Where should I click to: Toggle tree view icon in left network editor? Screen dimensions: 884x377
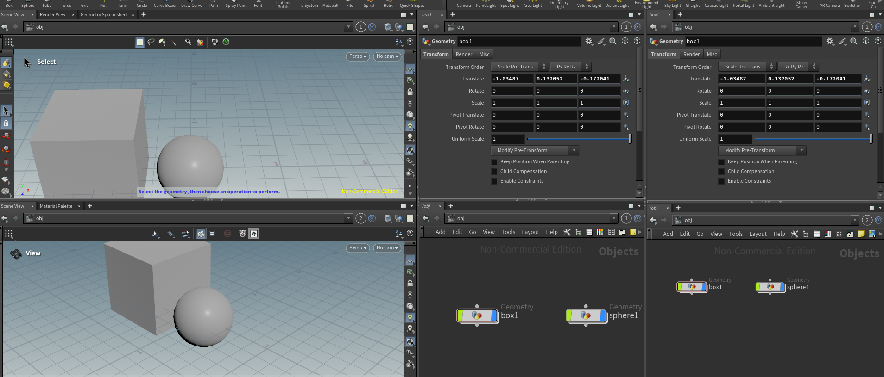[x=578, y=232]
